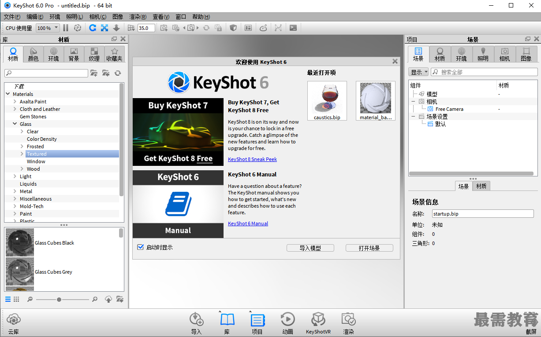
Task: Open recent file caustics.bip thumbnail
Action: tap(327, 100)
